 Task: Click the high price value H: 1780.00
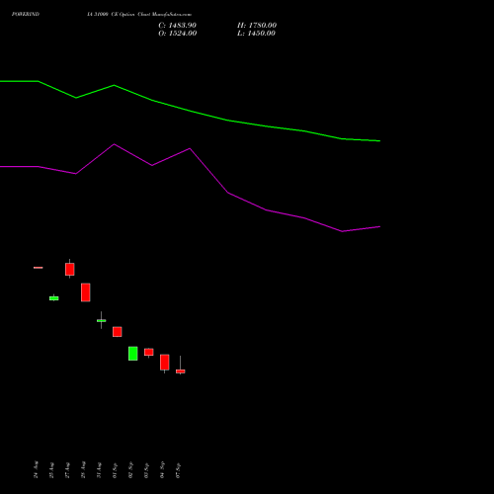tap(257, 26)
